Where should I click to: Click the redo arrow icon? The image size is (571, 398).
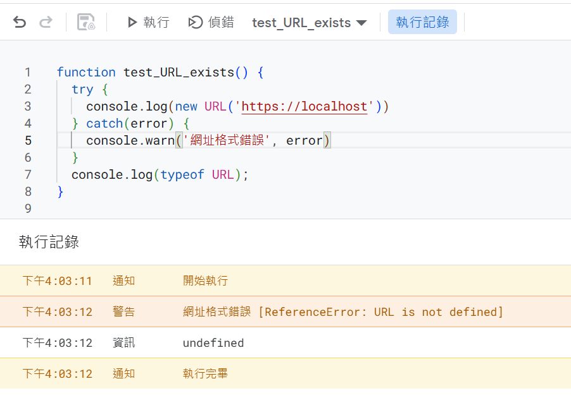[x=46, y=22]
